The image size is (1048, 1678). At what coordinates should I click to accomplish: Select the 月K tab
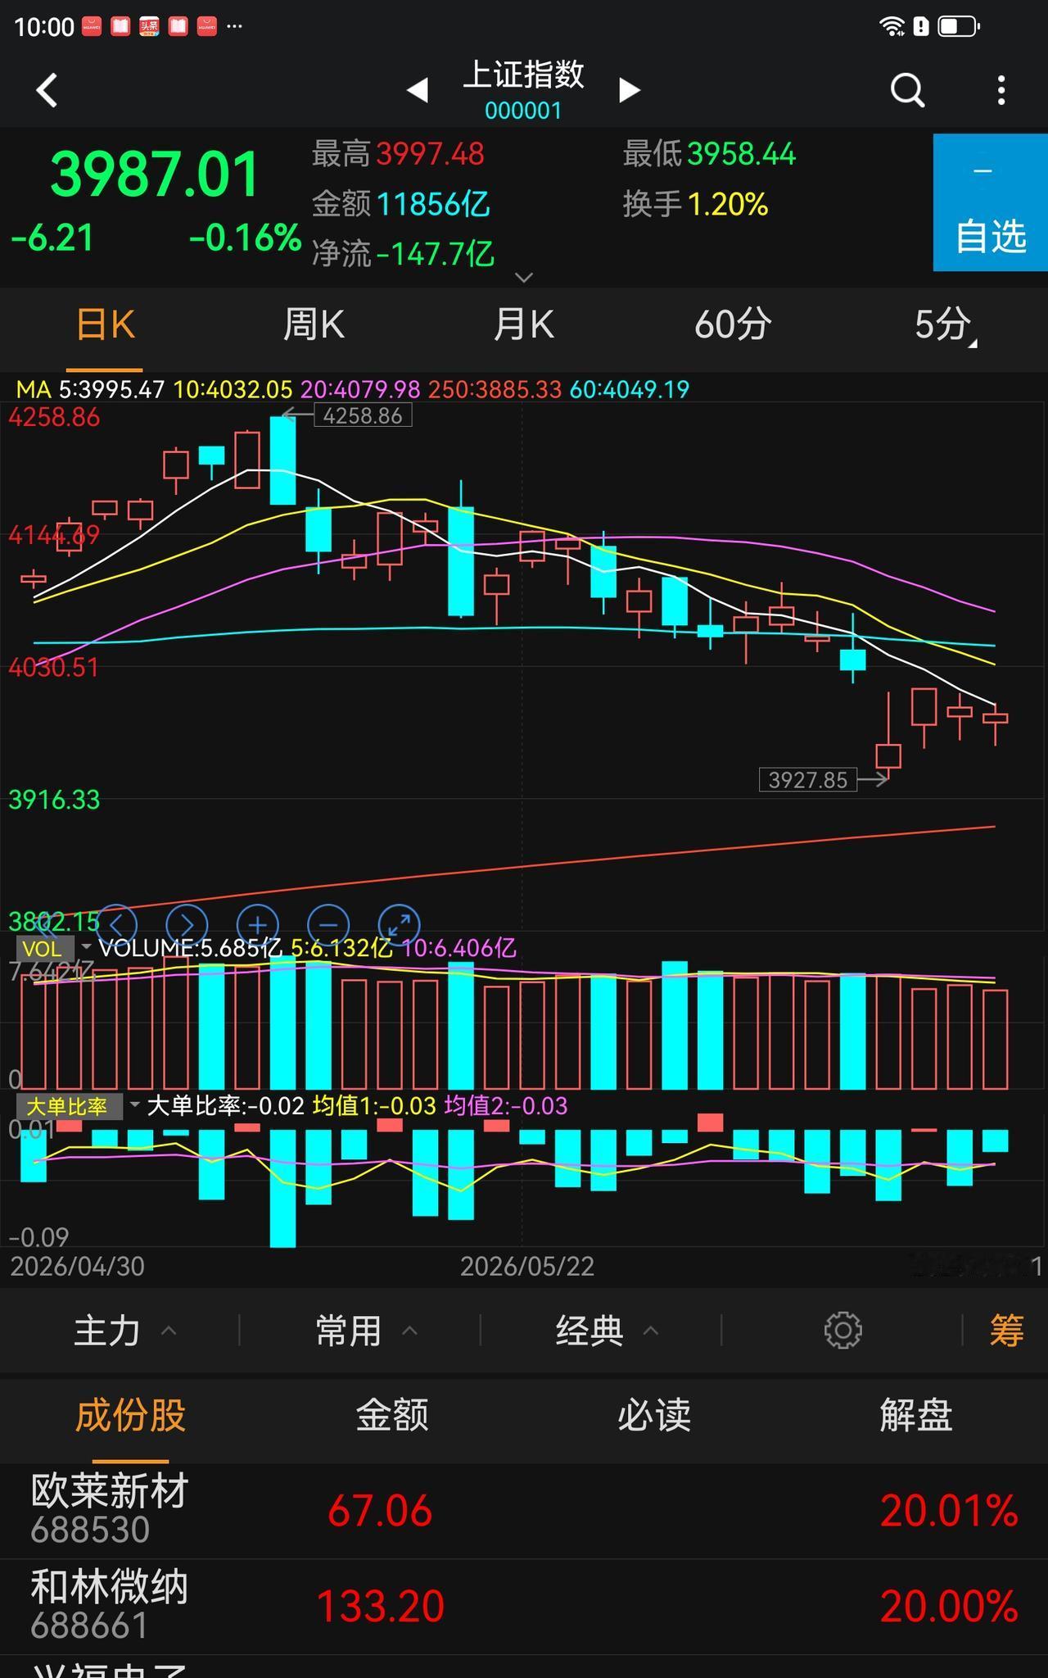tap(523, 325)
